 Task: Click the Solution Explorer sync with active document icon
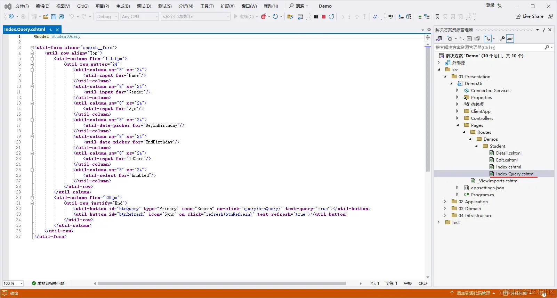(462, 39)
